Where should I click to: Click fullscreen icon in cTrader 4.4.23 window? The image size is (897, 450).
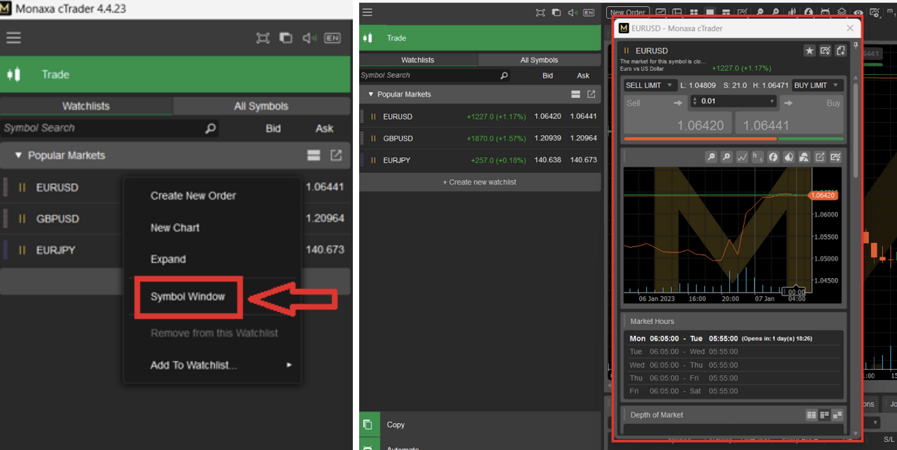click(x=263, y=38)
